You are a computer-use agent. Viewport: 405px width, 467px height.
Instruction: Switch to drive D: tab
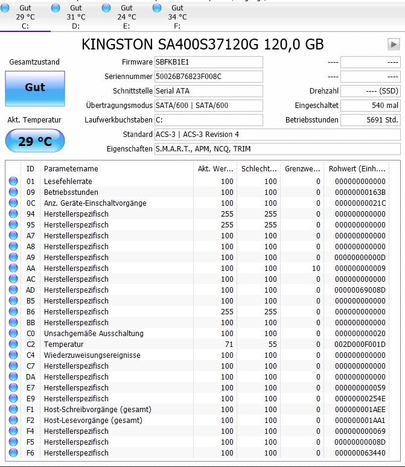click(x=76, y=17)
